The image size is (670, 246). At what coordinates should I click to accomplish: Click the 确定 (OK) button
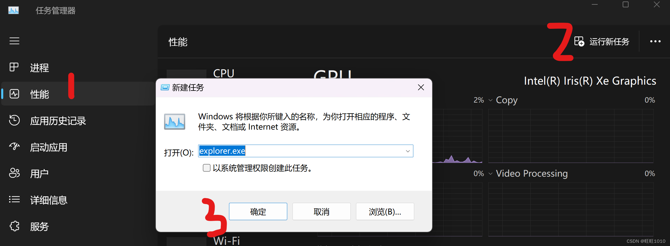[x=258, y=211]
